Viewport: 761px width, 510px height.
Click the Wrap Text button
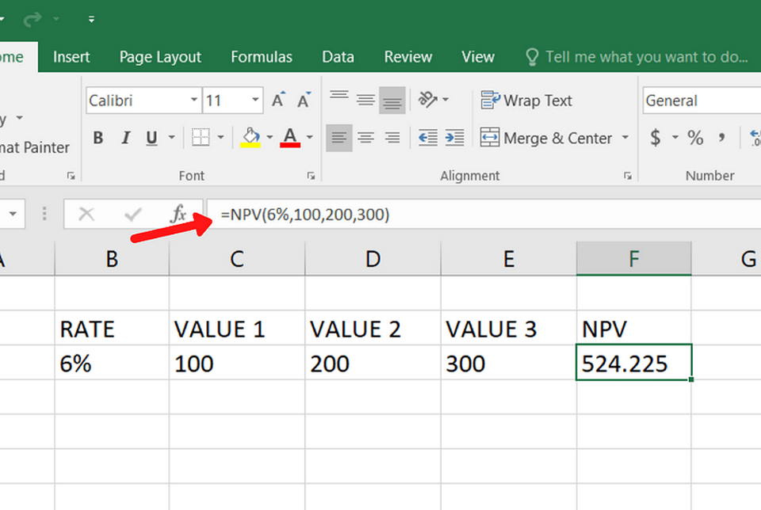[526, 101]
